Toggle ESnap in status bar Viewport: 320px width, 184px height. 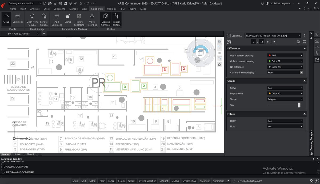click(111, 181)
